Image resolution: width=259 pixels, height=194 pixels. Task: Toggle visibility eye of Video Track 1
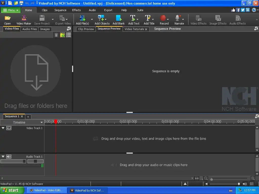[9, 128]
